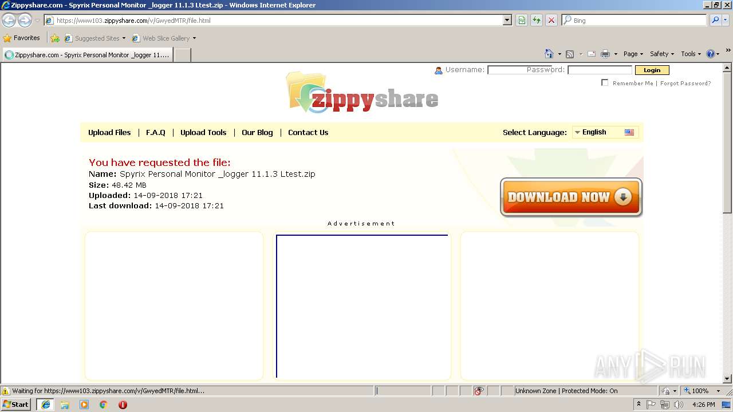Click the Bing search magnifier button
The width and height of the screenshot is (733, 412).
click(x=714, y=20)
